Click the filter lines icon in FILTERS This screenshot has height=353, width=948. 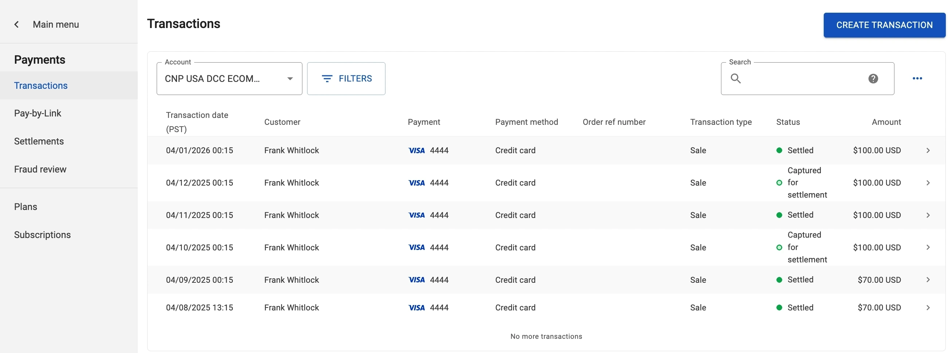click(327, 78)
